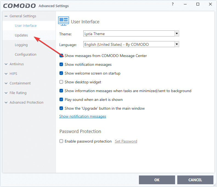Collapse General Settings with minus icon
This screenshot has height=187, width=217.
(x=6, y=16)
